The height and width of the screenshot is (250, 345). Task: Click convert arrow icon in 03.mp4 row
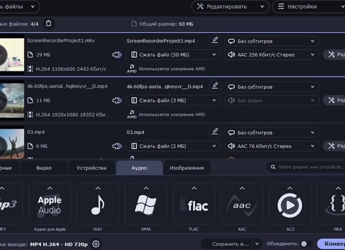point(117,146)
